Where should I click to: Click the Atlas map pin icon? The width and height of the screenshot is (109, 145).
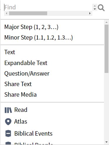point(8,122)
